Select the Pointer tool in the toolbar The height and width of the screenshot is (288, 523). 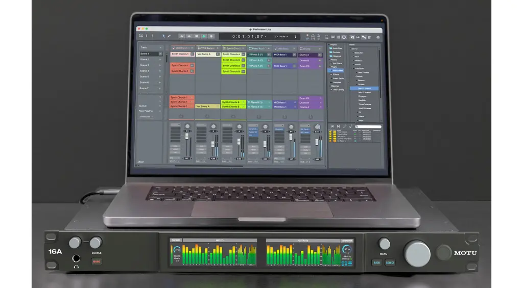pos(164,36)
